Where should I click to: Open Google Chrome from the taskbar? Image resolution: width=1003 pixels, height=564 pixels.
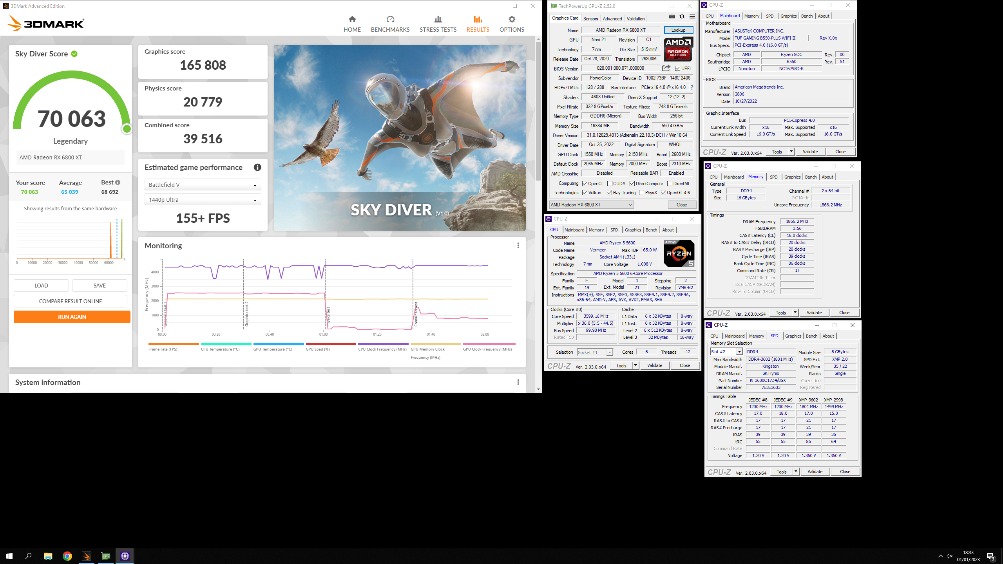[67, 556]
